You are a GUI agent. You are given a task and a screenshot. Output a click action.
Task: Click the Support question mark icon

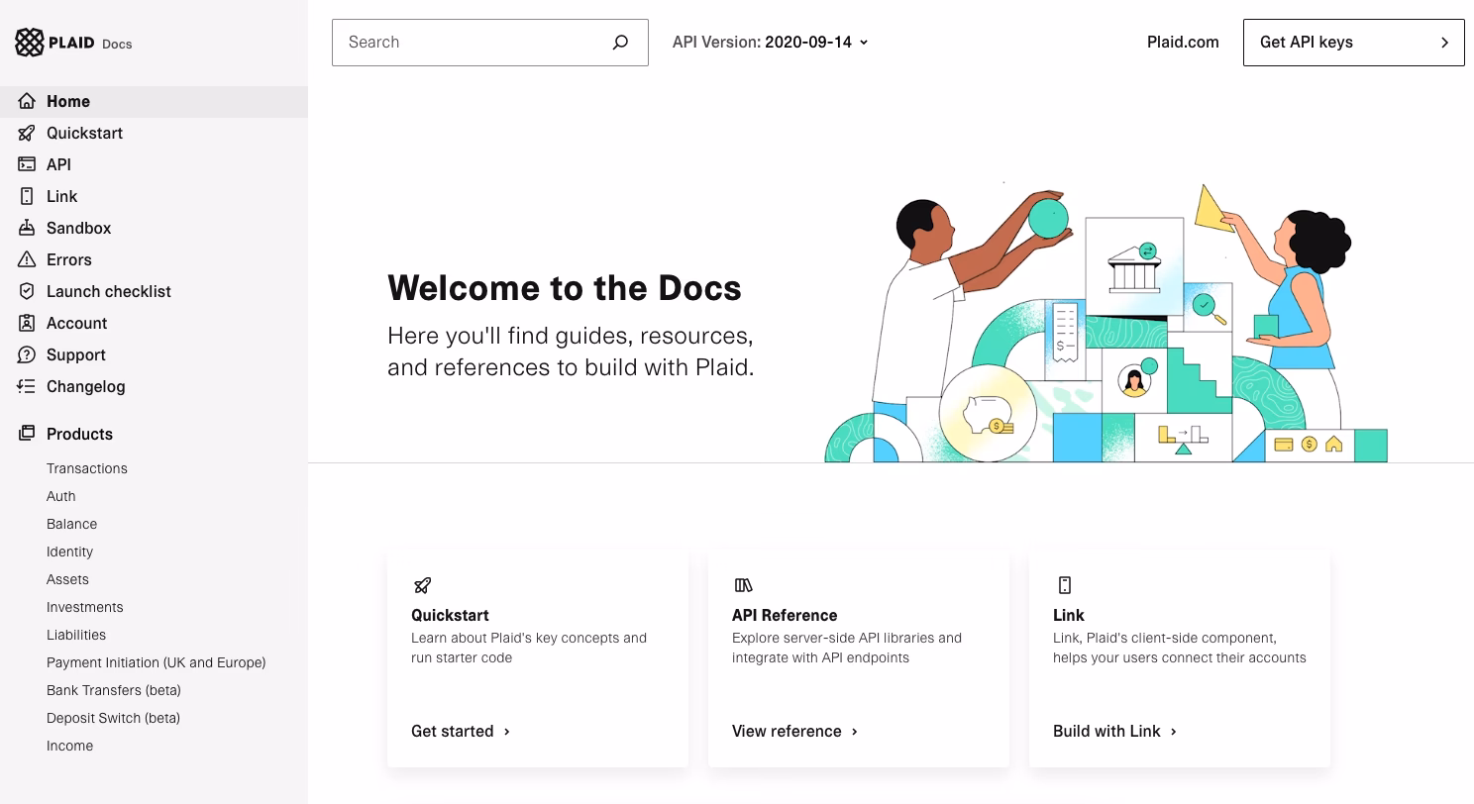point(27,354)
